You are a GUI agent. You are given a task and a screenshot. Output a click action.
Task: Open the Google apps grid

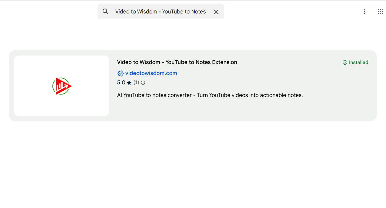380,12
